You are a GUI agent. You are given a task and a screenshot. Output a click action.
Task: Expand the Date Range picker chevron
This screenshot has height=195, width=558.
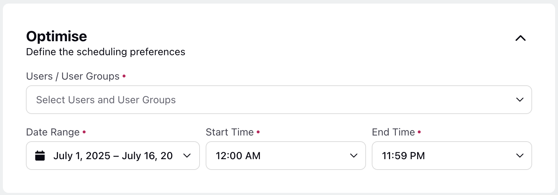tap(187, 156)
